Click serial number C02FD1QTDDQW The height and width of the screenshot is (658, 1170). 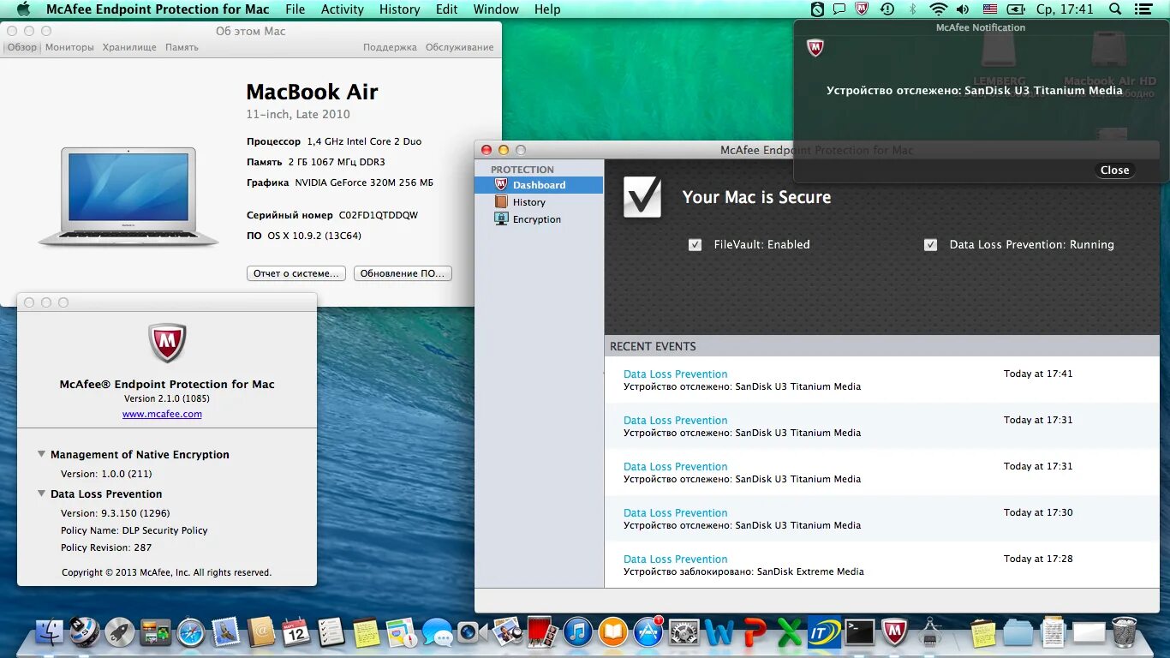pos(379,215)
